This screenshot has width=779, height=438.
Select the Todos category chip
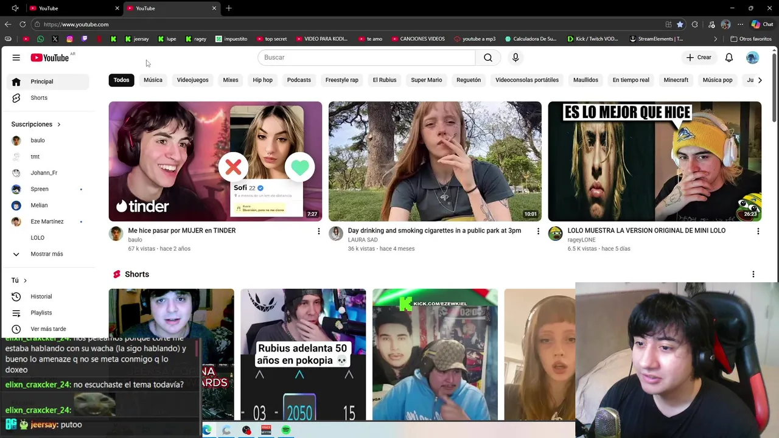click(121, 80)
